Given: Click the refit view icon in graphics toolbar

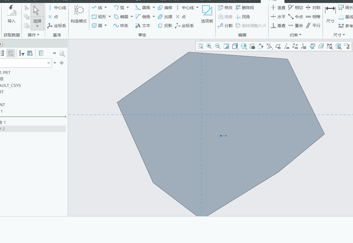Looking at the screenshot, I should coord(201,46).
